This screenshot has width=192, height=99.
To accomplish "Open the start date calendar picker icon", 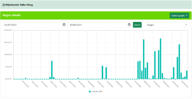I will coord(64,25).
